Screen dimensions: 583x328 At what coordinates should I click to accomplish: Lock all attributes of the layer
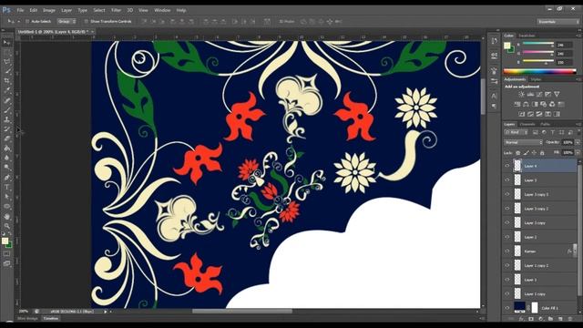(x=542, y=153)
